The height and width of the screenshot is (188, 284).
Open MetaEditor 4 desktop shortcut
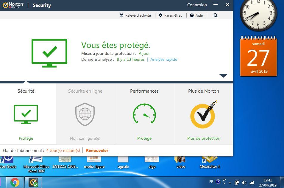(x=210, y=162)
